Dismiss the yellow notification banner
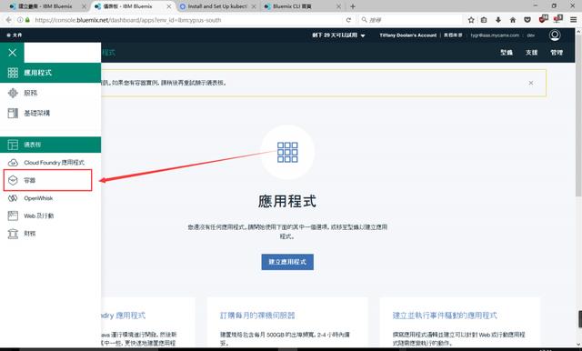 (531, 83)
